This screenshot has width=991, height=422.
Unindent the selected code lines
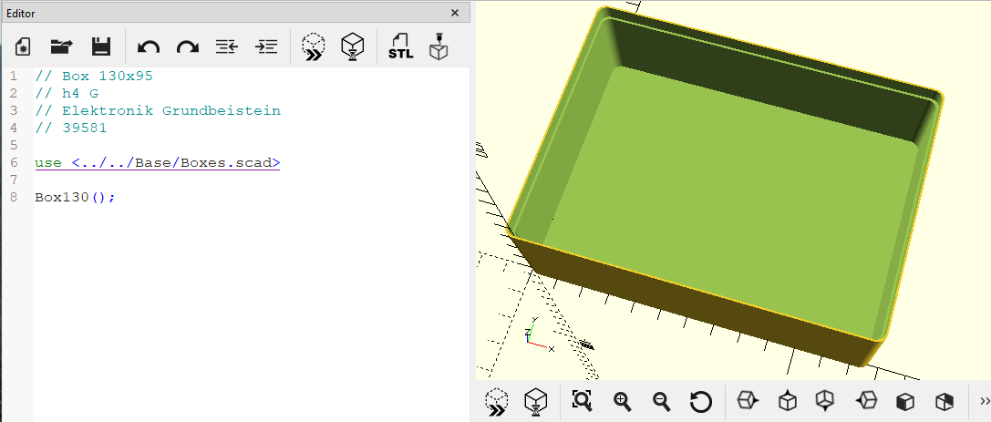pos(226,46)
